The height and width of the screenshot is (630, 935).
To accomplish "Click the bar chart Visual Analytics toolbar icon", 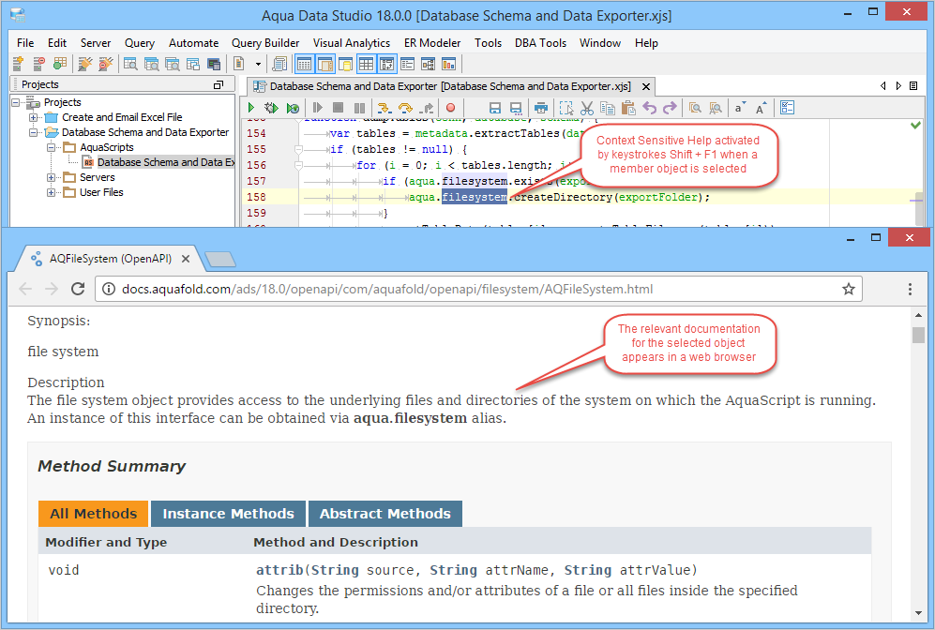I will (x=448, y=64).
